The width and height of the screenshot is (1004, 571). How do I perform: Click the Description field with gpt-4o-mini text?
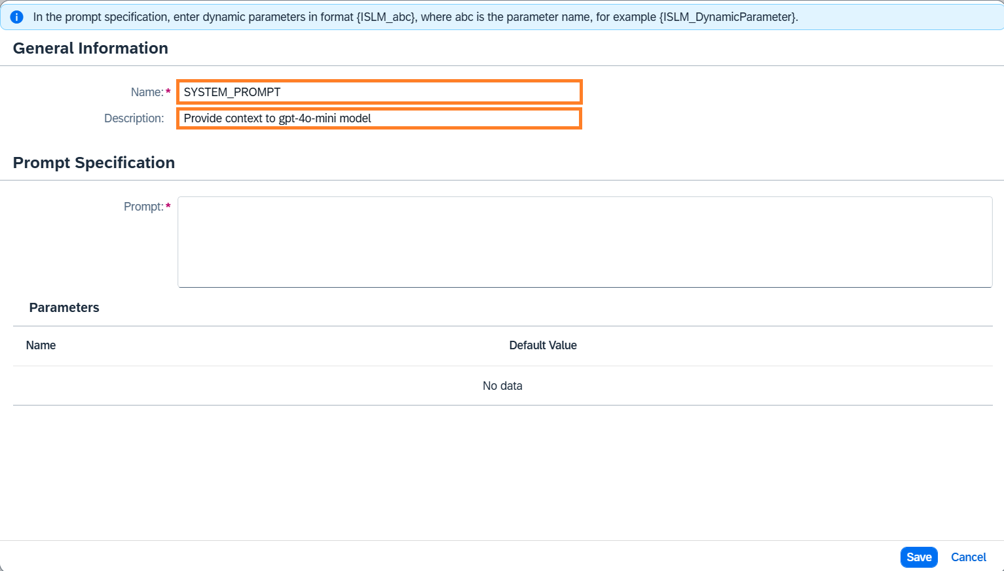click(379, 118)
